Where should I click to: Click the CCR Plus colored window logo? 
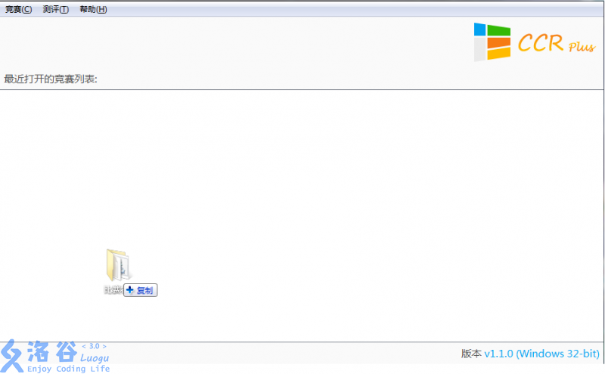click(x=492, y=42)
